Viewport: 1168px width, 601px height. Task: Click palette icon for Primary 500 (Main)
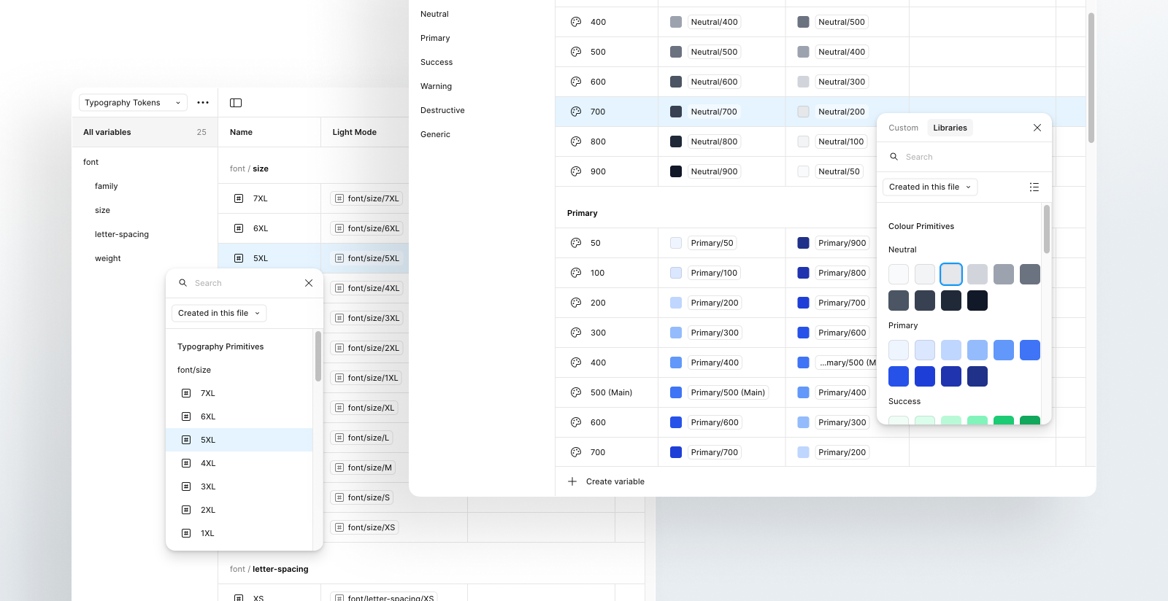pyautogui.click(x=576, y=392)
